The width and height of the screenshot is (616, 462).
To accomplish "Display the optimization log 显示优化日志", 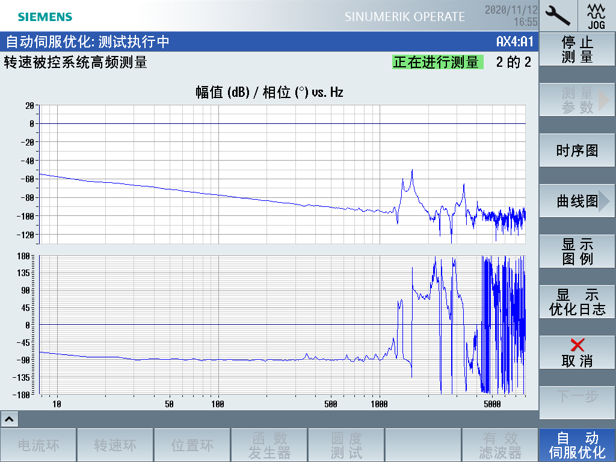I will [x=577, y=302].
